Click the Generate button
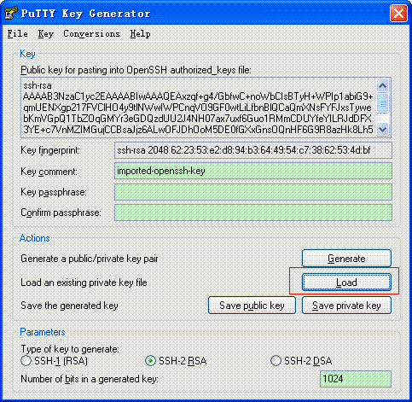Viewport: 412px width, 402px height. point(346,259)
